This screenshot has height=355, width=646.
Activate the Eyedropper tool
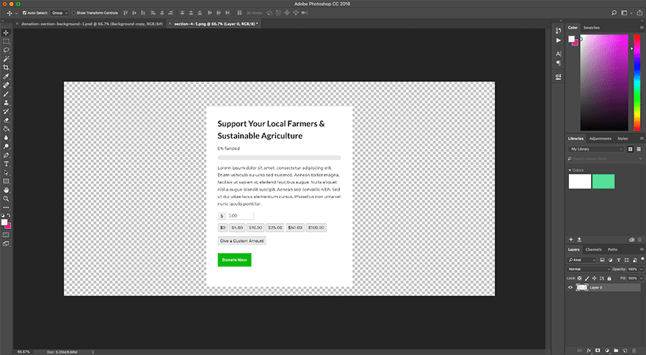pos(6,76)
